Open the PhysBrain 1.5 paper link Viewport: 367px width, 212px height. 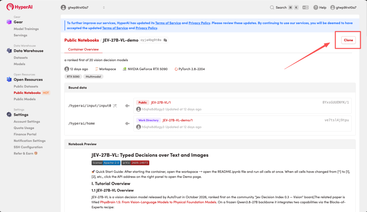[x=158, y=202]
